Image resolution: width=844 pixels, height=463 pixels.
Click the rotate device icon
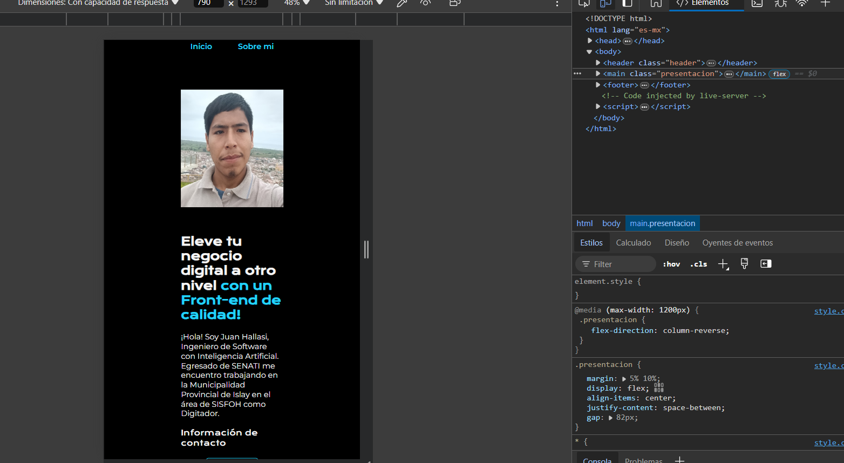(455, 3)
